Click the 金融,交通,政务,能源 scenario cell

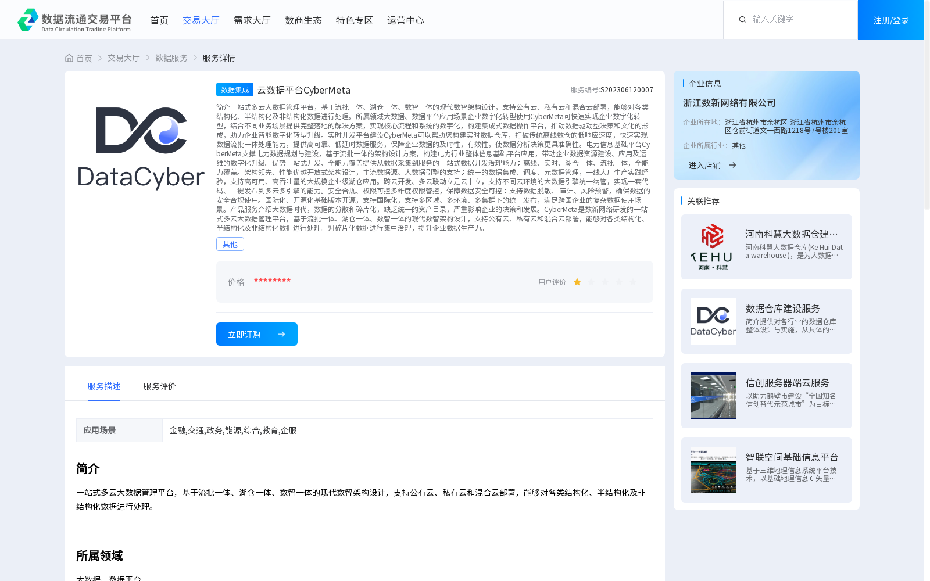[x=407, y=431]
